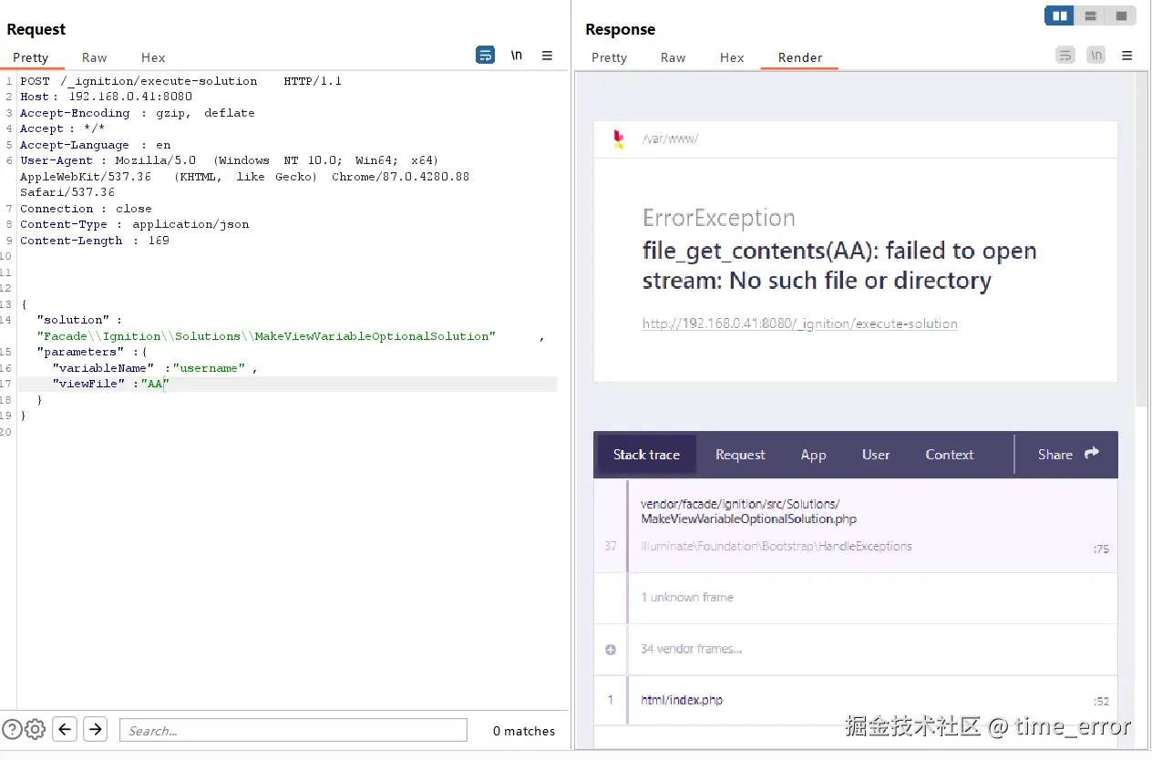Toggle word wrap icon in Request panel
The width and height of the screenshot is (1152, 760).
[485, 56]
